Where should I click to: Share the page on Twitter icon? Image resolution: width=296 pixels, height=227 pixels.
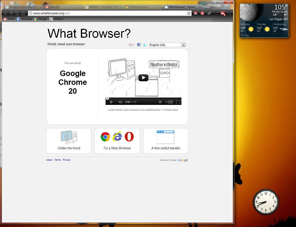tap(144, 45)
